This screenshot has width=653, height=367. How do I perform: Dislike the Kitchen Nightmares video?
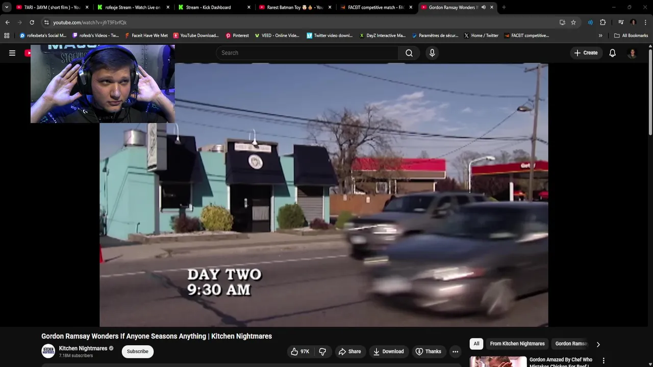[x=322, y=352]
